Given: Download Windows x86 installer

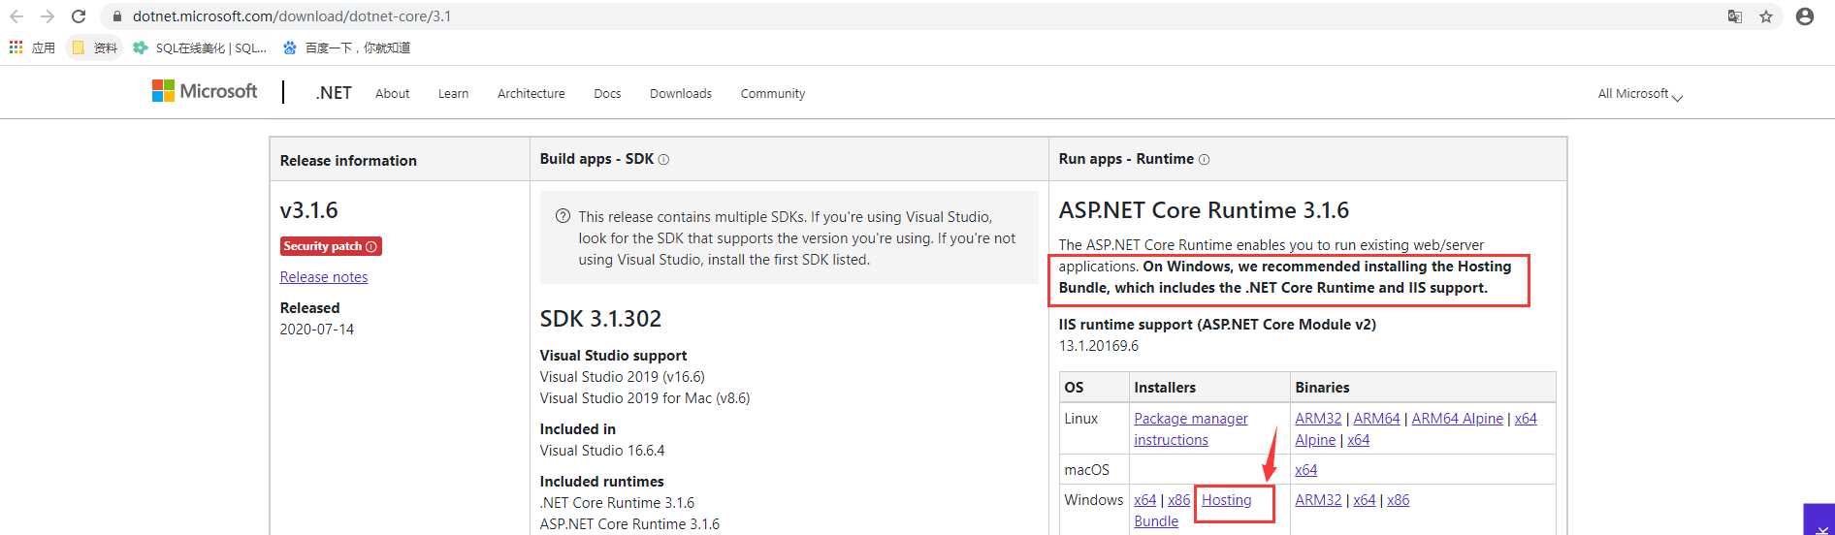Looking at the screenshot, I should point(1179,500).
